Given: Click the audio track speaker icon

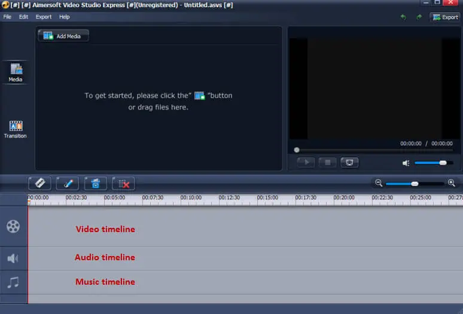Looking at the screenshot, I should 13,258.
